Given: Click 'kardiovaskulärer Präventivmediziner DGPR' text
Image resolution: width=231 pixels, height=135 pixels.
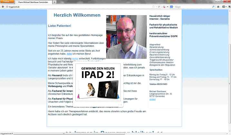Looking at the screenshot, I should pos(163,35).
